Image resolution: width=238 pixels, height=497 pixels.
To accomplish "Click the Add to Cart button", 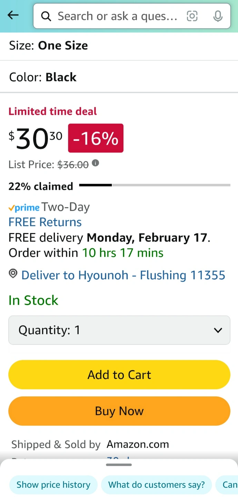I will point(119,374).
